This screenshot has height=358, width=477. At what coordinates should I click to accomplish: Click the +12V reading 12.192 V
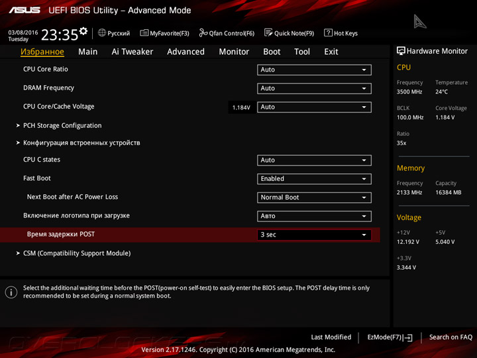point(408,242)
